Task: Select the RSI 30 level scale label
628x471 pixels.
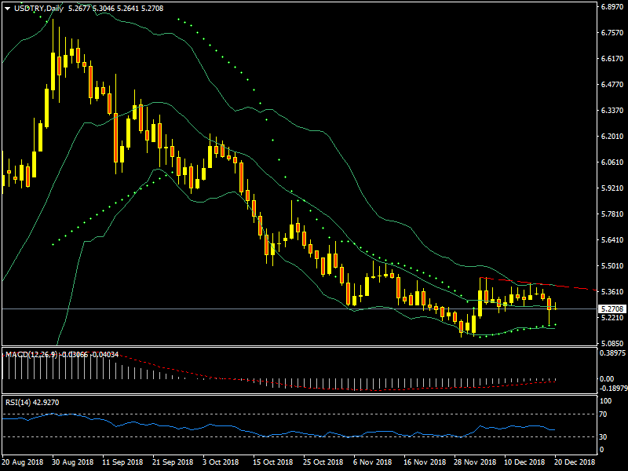Action: [x=603, y=436]
